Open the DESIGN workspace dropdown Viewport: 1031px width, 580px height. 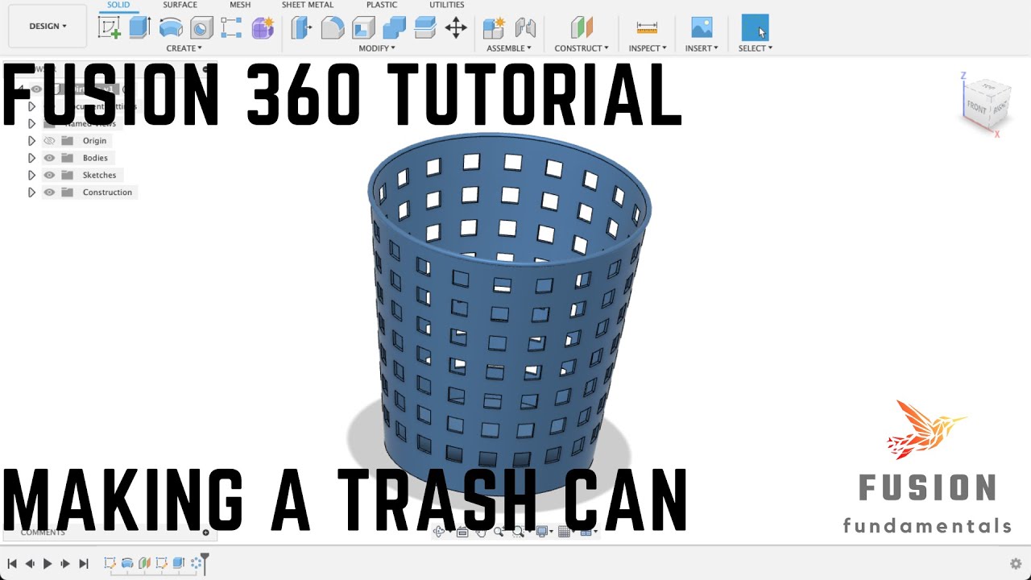[48, 26]
